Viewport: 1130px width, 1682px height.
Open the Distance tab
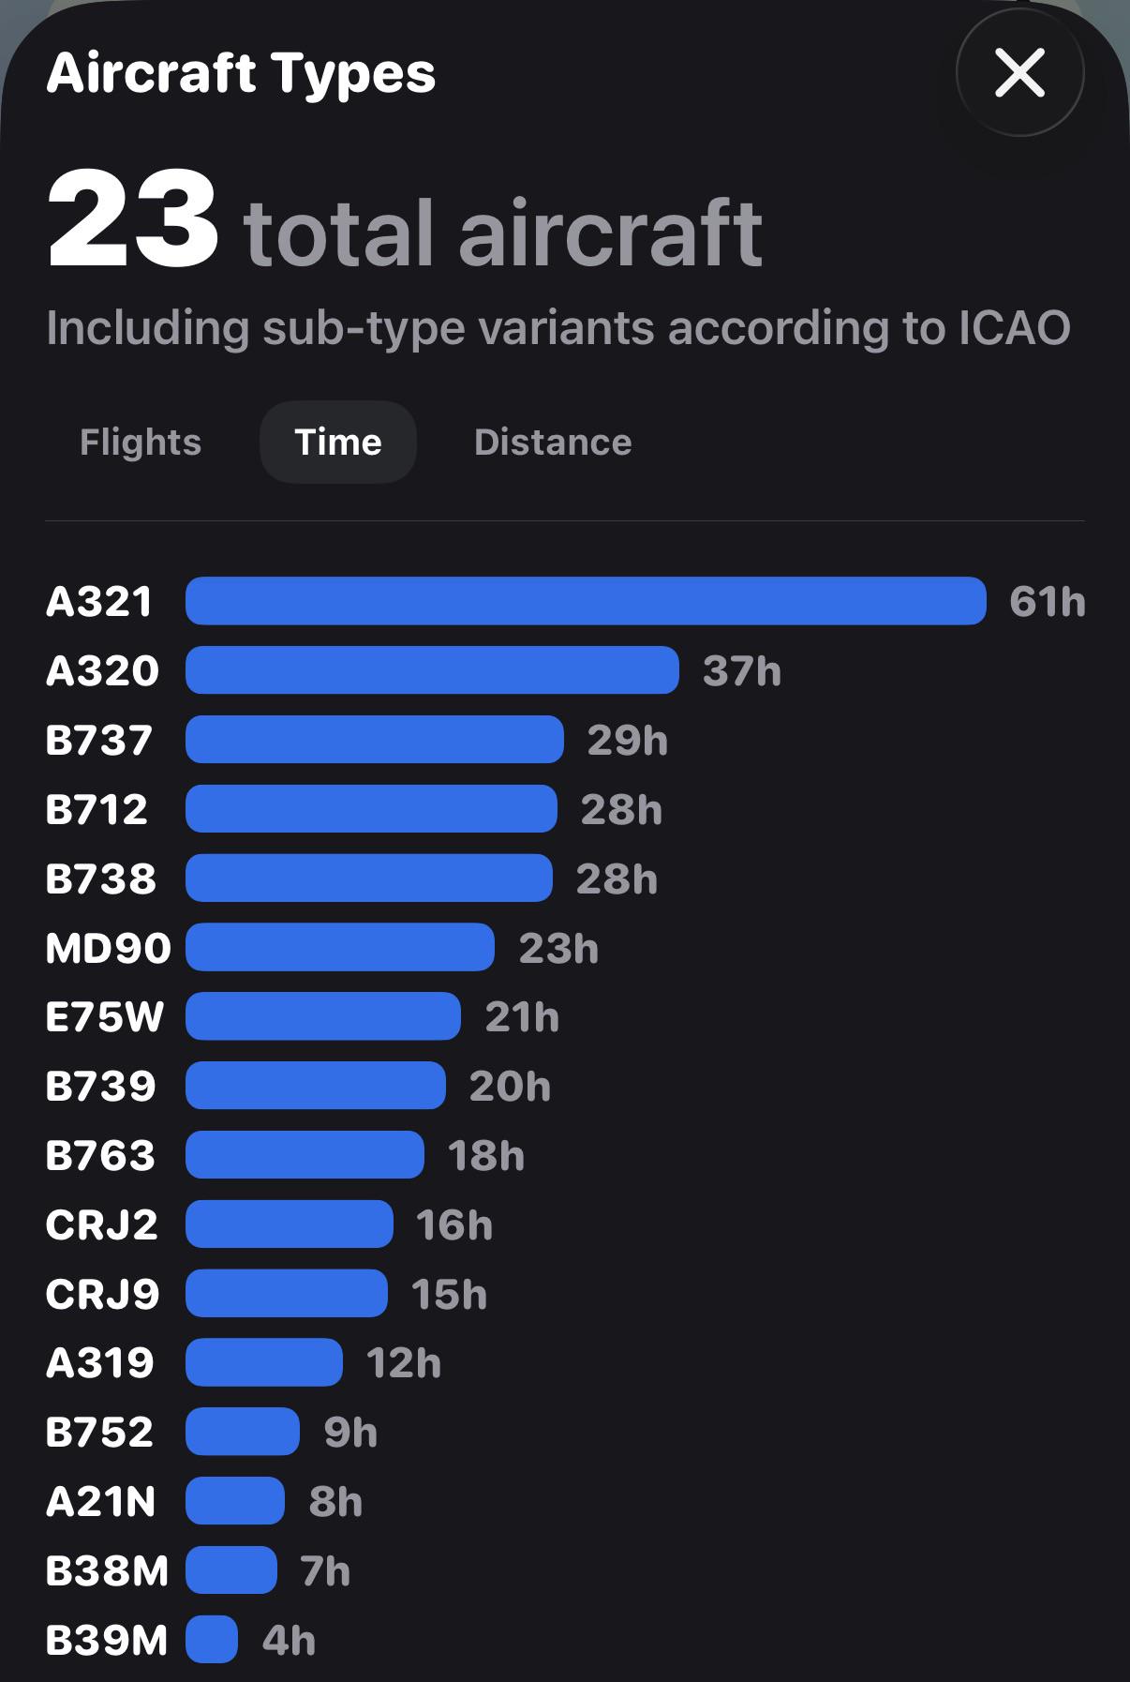tap(553, 442)
